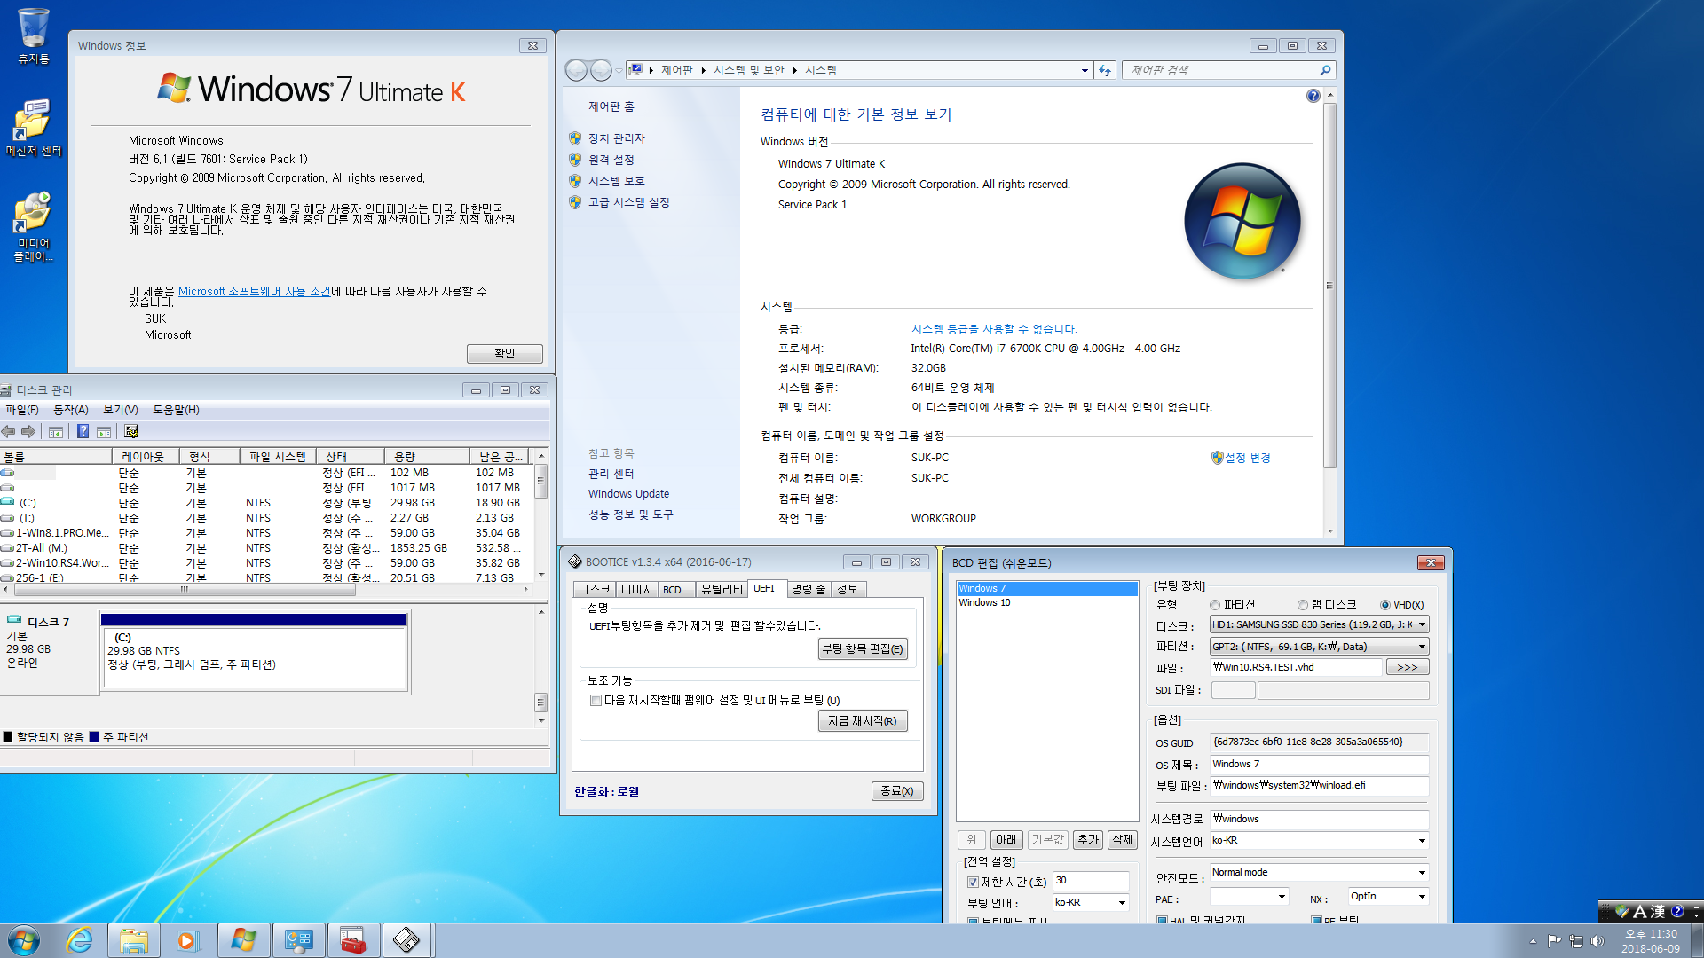Viewport: 1704px width, 958px height.
Task: Click the 추가 button in BCD editor
Action: click(1088, 839)
